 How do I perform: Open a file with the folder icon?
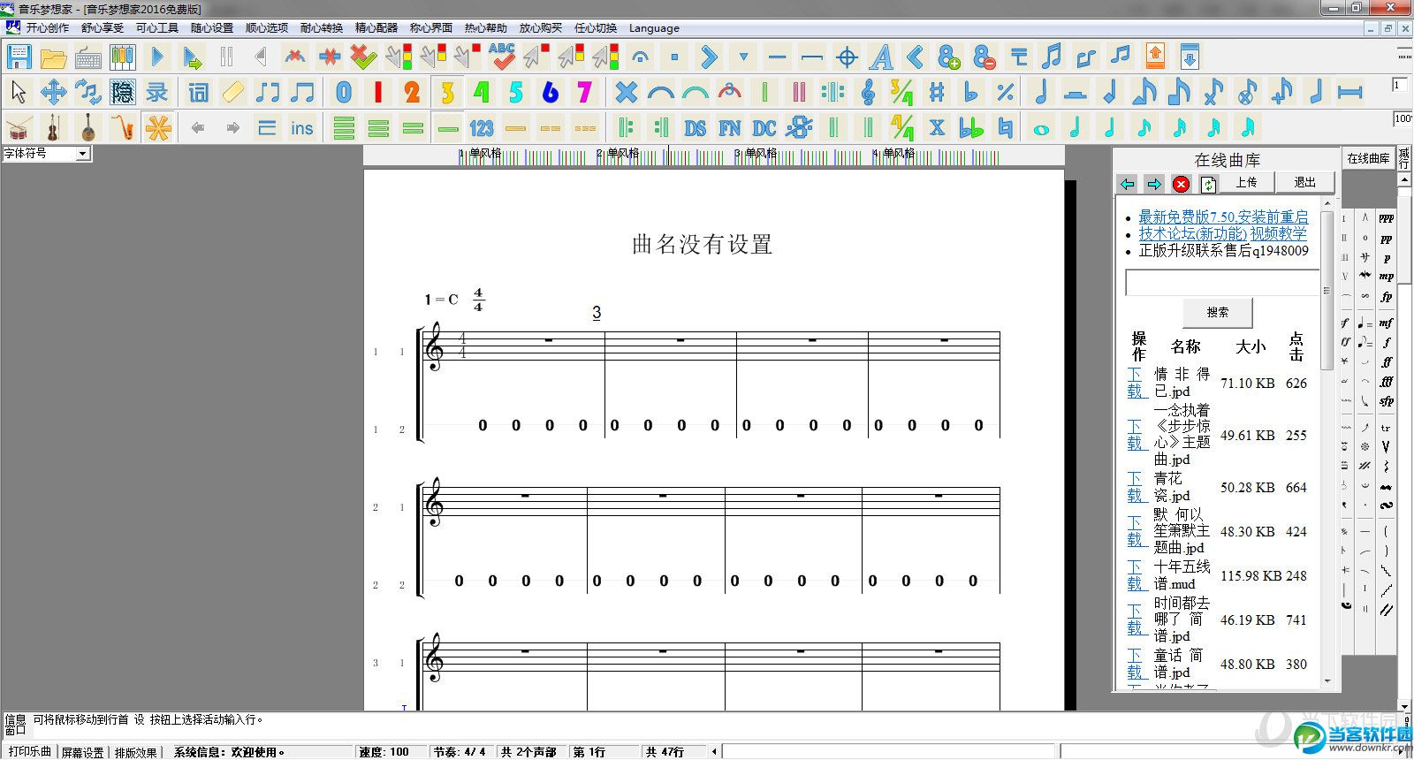53,57
